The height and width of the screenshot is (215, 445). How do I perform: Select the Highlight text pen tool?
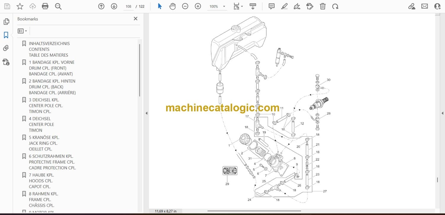click(x=284, y=6)
